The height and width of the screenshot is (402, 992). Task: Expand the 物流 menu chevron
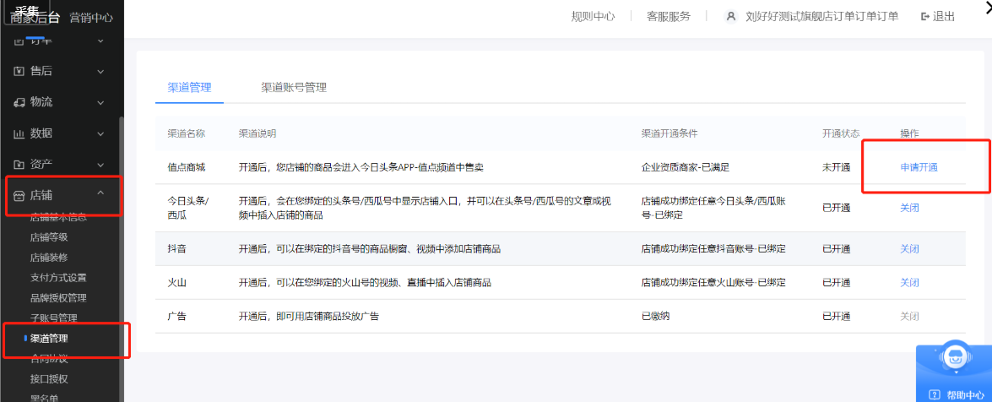click(x=100, y=102)
